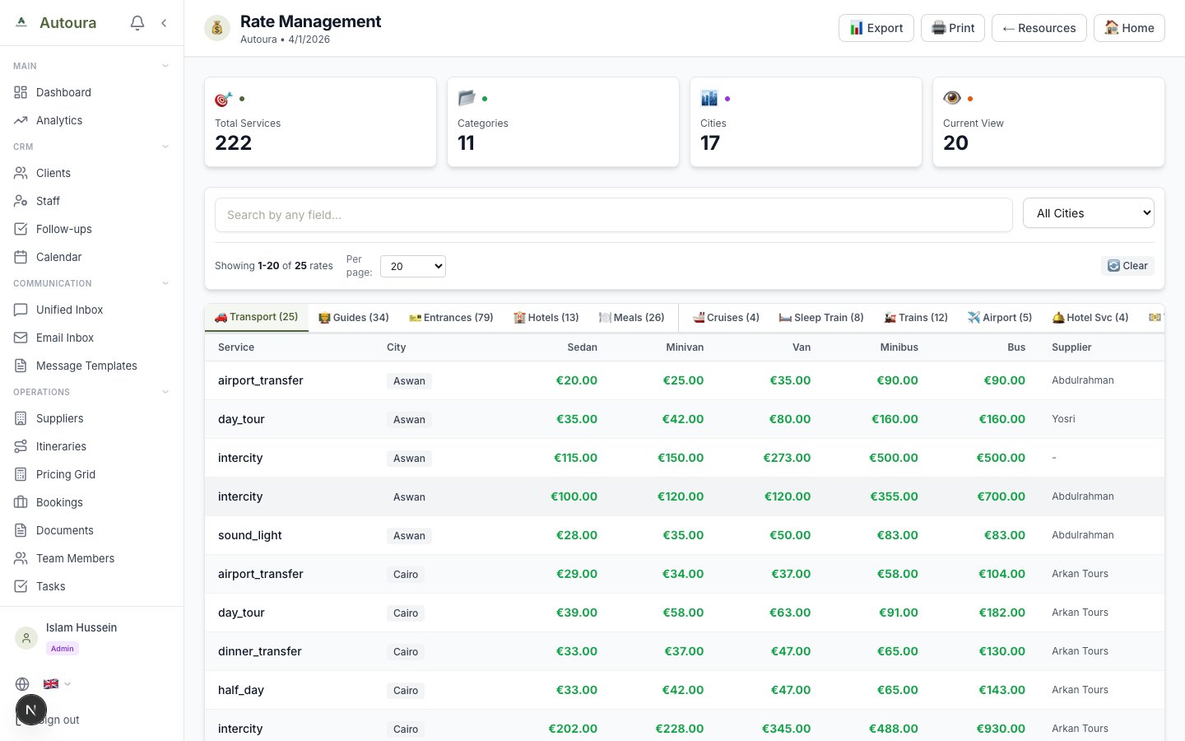Click the round N badge

tap(31, 710)
